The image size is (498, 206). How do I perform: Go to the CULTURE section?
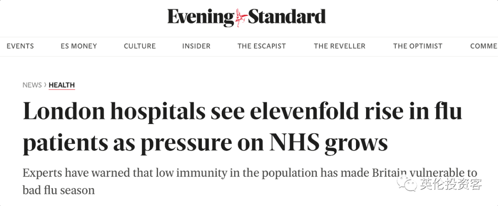[x=140, y=46]
